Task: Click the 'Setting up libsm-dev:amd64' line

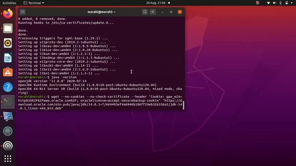Action: (59, 54)
